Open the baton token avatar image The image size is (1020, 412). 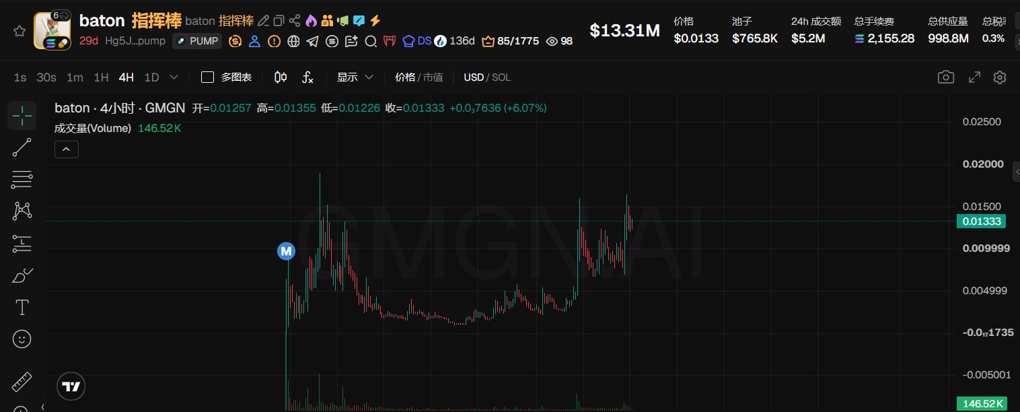coord(52,31)
